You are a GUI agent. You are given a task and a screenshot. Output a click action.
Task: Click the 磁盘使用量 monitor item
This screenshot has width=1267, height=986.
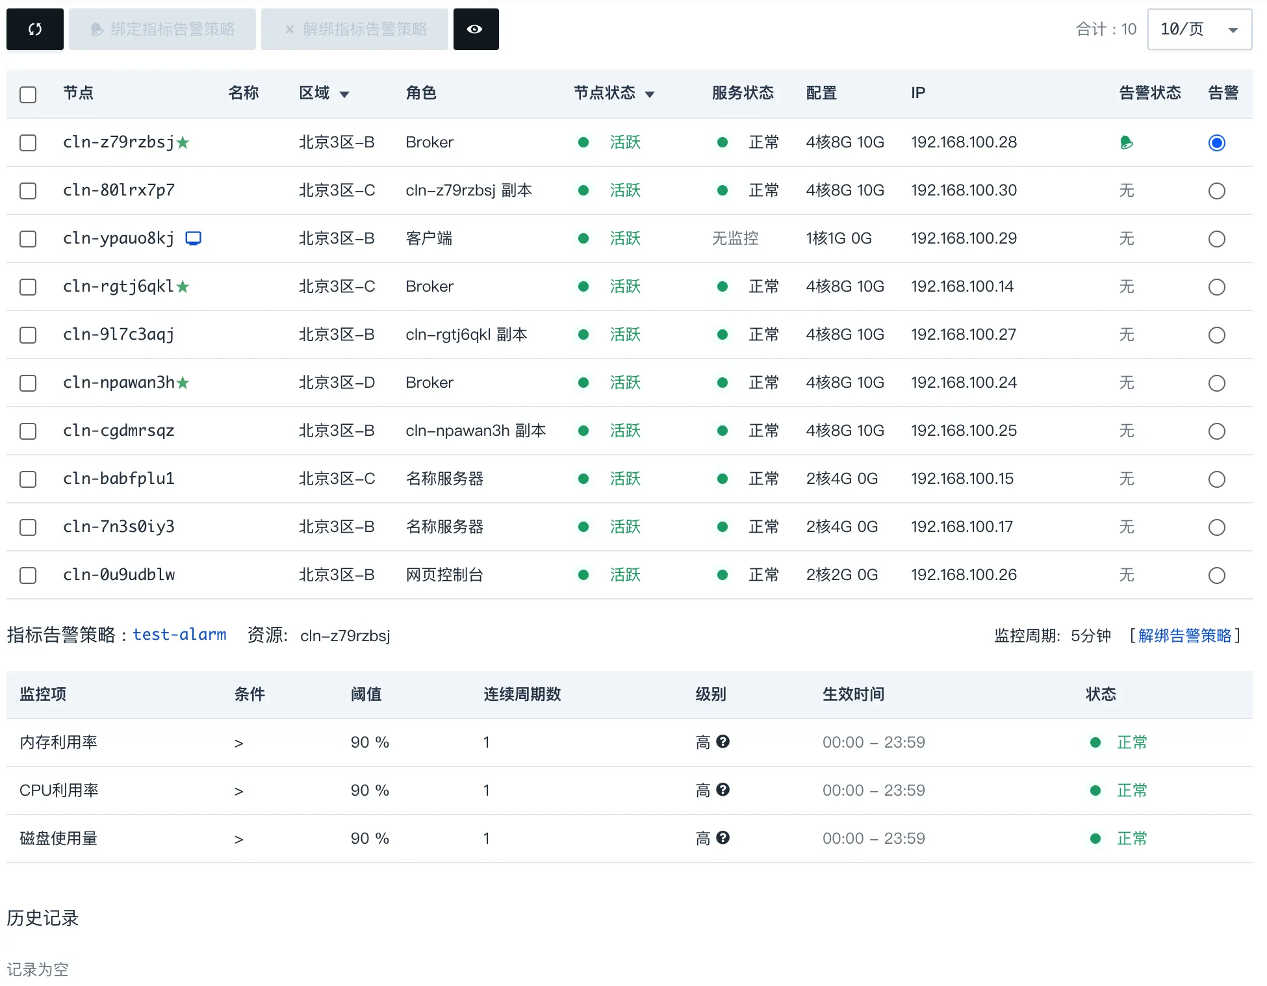(58, 839)
